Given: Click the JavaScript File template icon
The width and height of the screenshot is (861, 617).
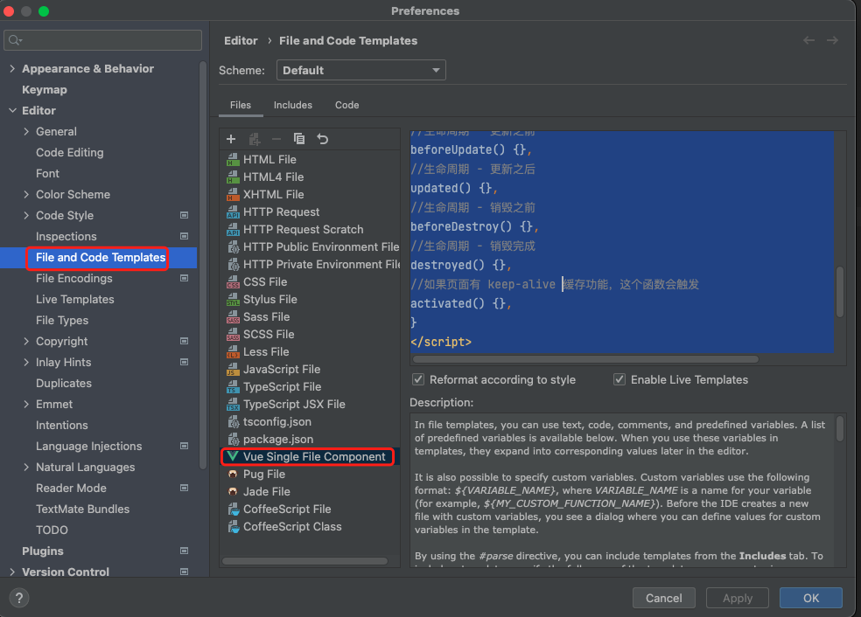Looking at the screenshot, I should click(x=233, y=370).
